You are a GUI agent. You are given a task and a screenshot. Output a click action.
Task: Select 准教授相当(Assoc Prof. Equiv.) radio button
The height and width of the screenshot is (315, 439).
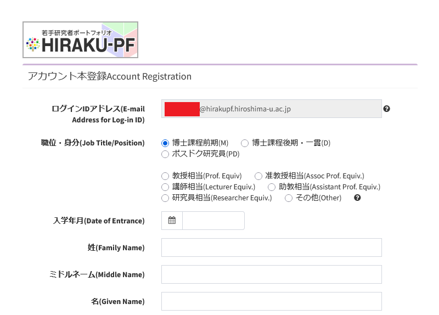pos(258,176)
